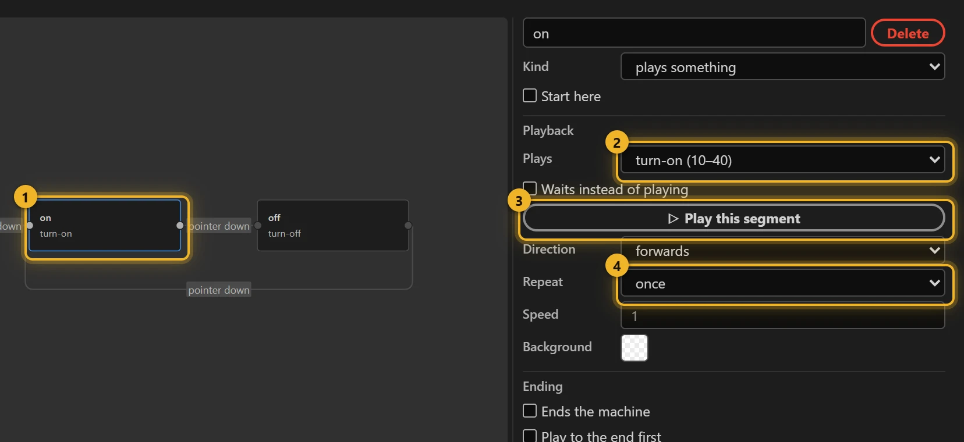Select the pointer down label on the loop-back edge
964x442 pixels.
pyautogui.click(x=219, y=290)
